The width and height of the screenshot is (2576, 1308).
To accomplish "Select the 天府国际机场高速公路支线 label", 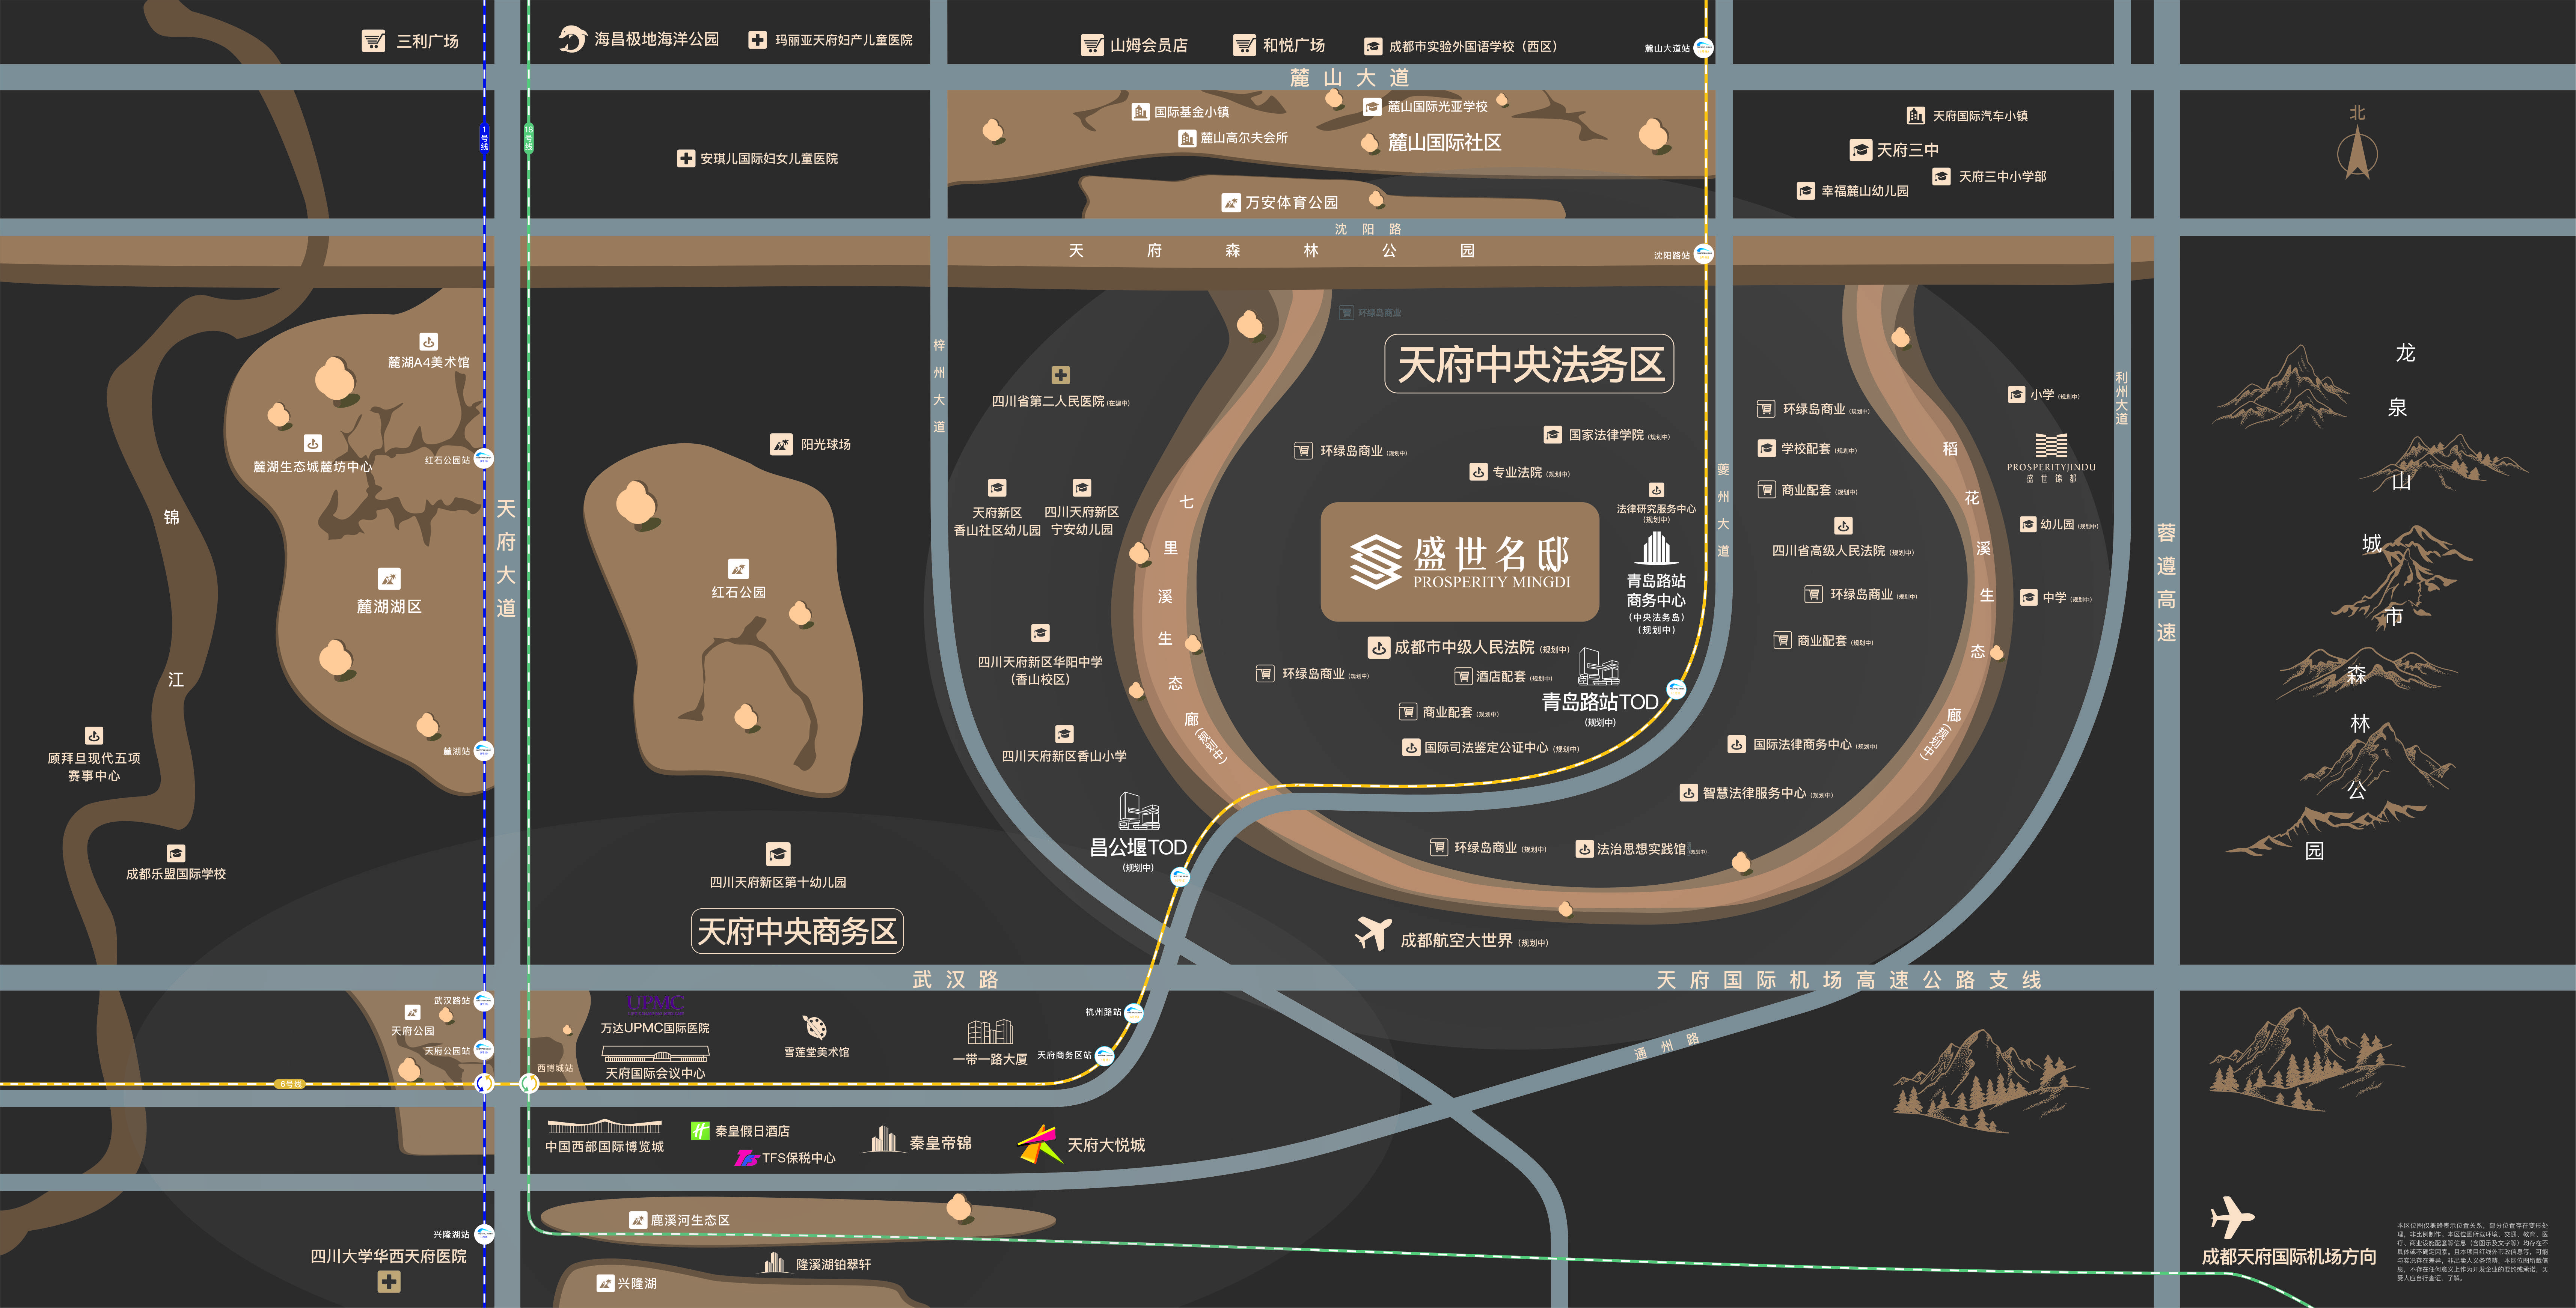I will click(x=1849, y=980).
